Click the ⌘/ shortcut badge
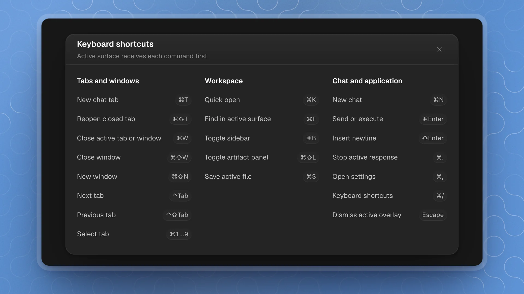Image resolution: width=524 pixels, height=294 pixels. [440, 196]
